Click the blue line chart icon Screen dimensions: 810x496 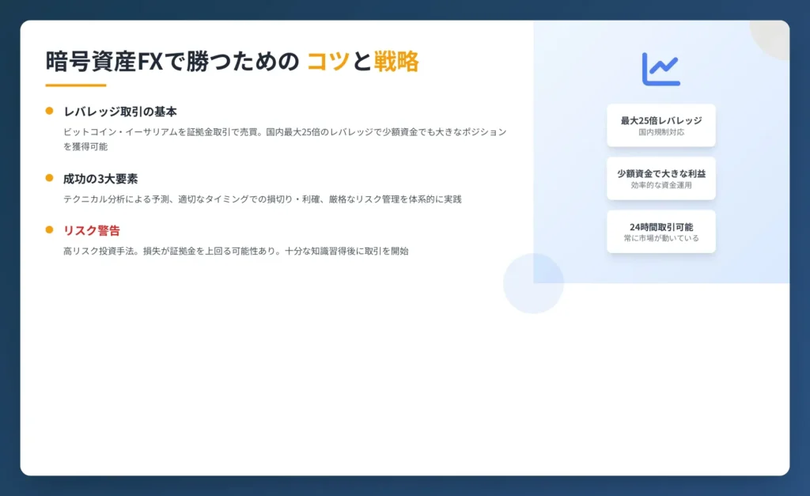(660, 69)
